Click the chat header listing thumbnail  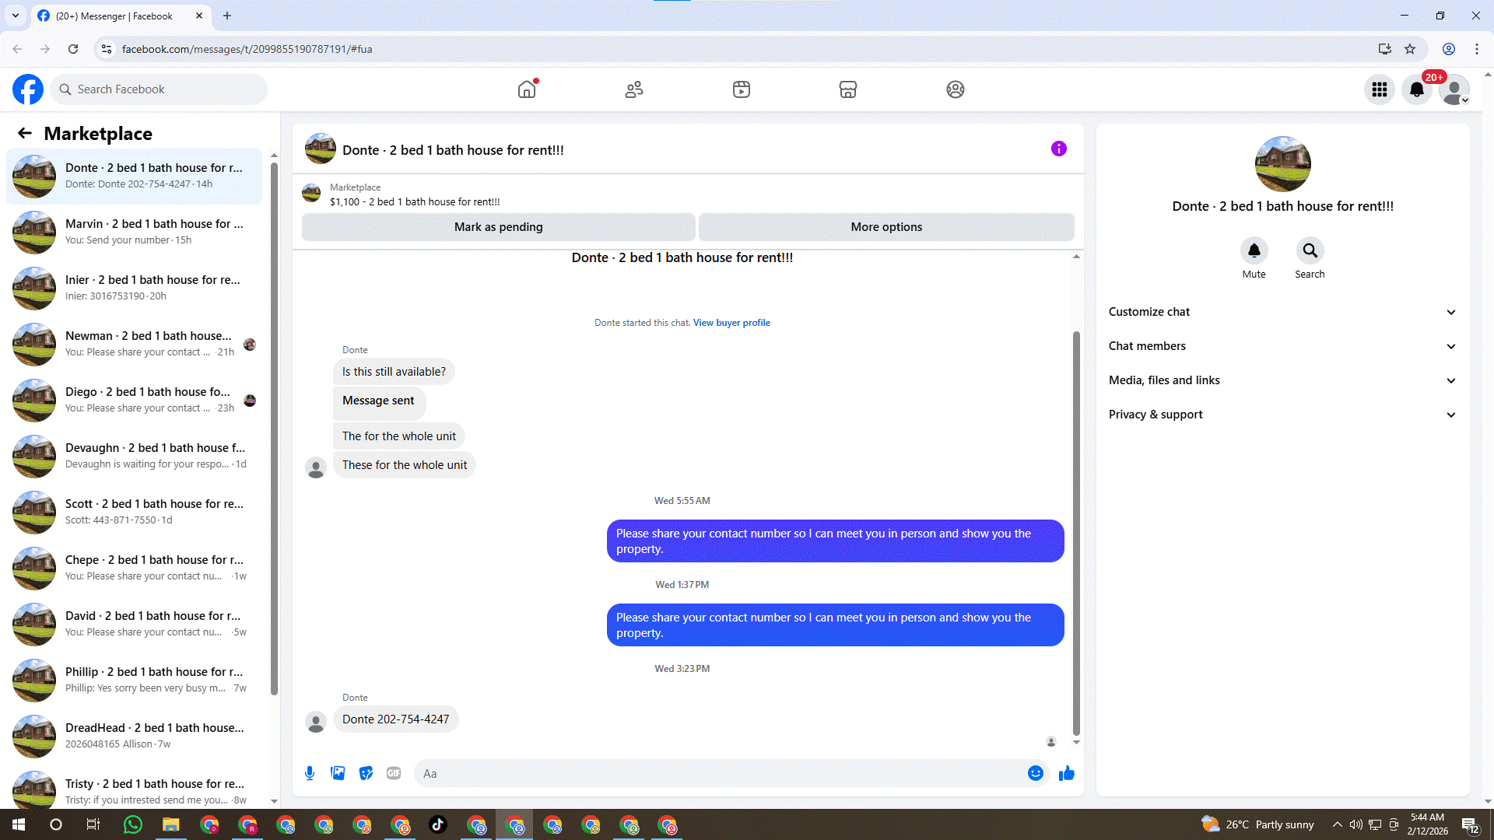coord(321,149)
